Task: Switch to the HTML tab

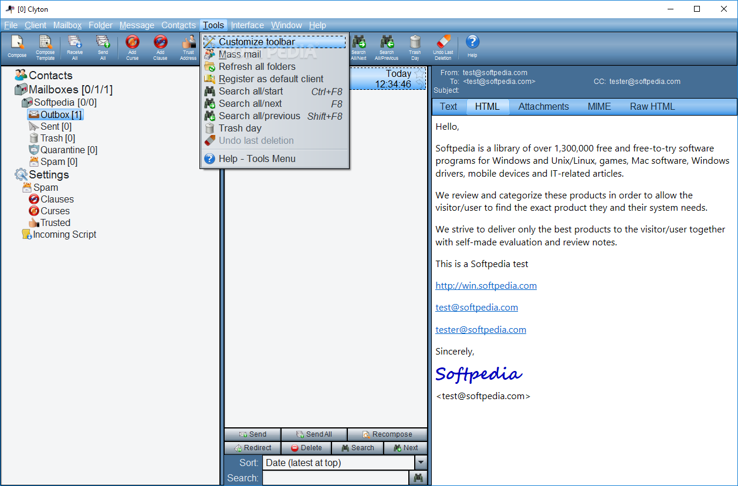Action: (487, 106)
